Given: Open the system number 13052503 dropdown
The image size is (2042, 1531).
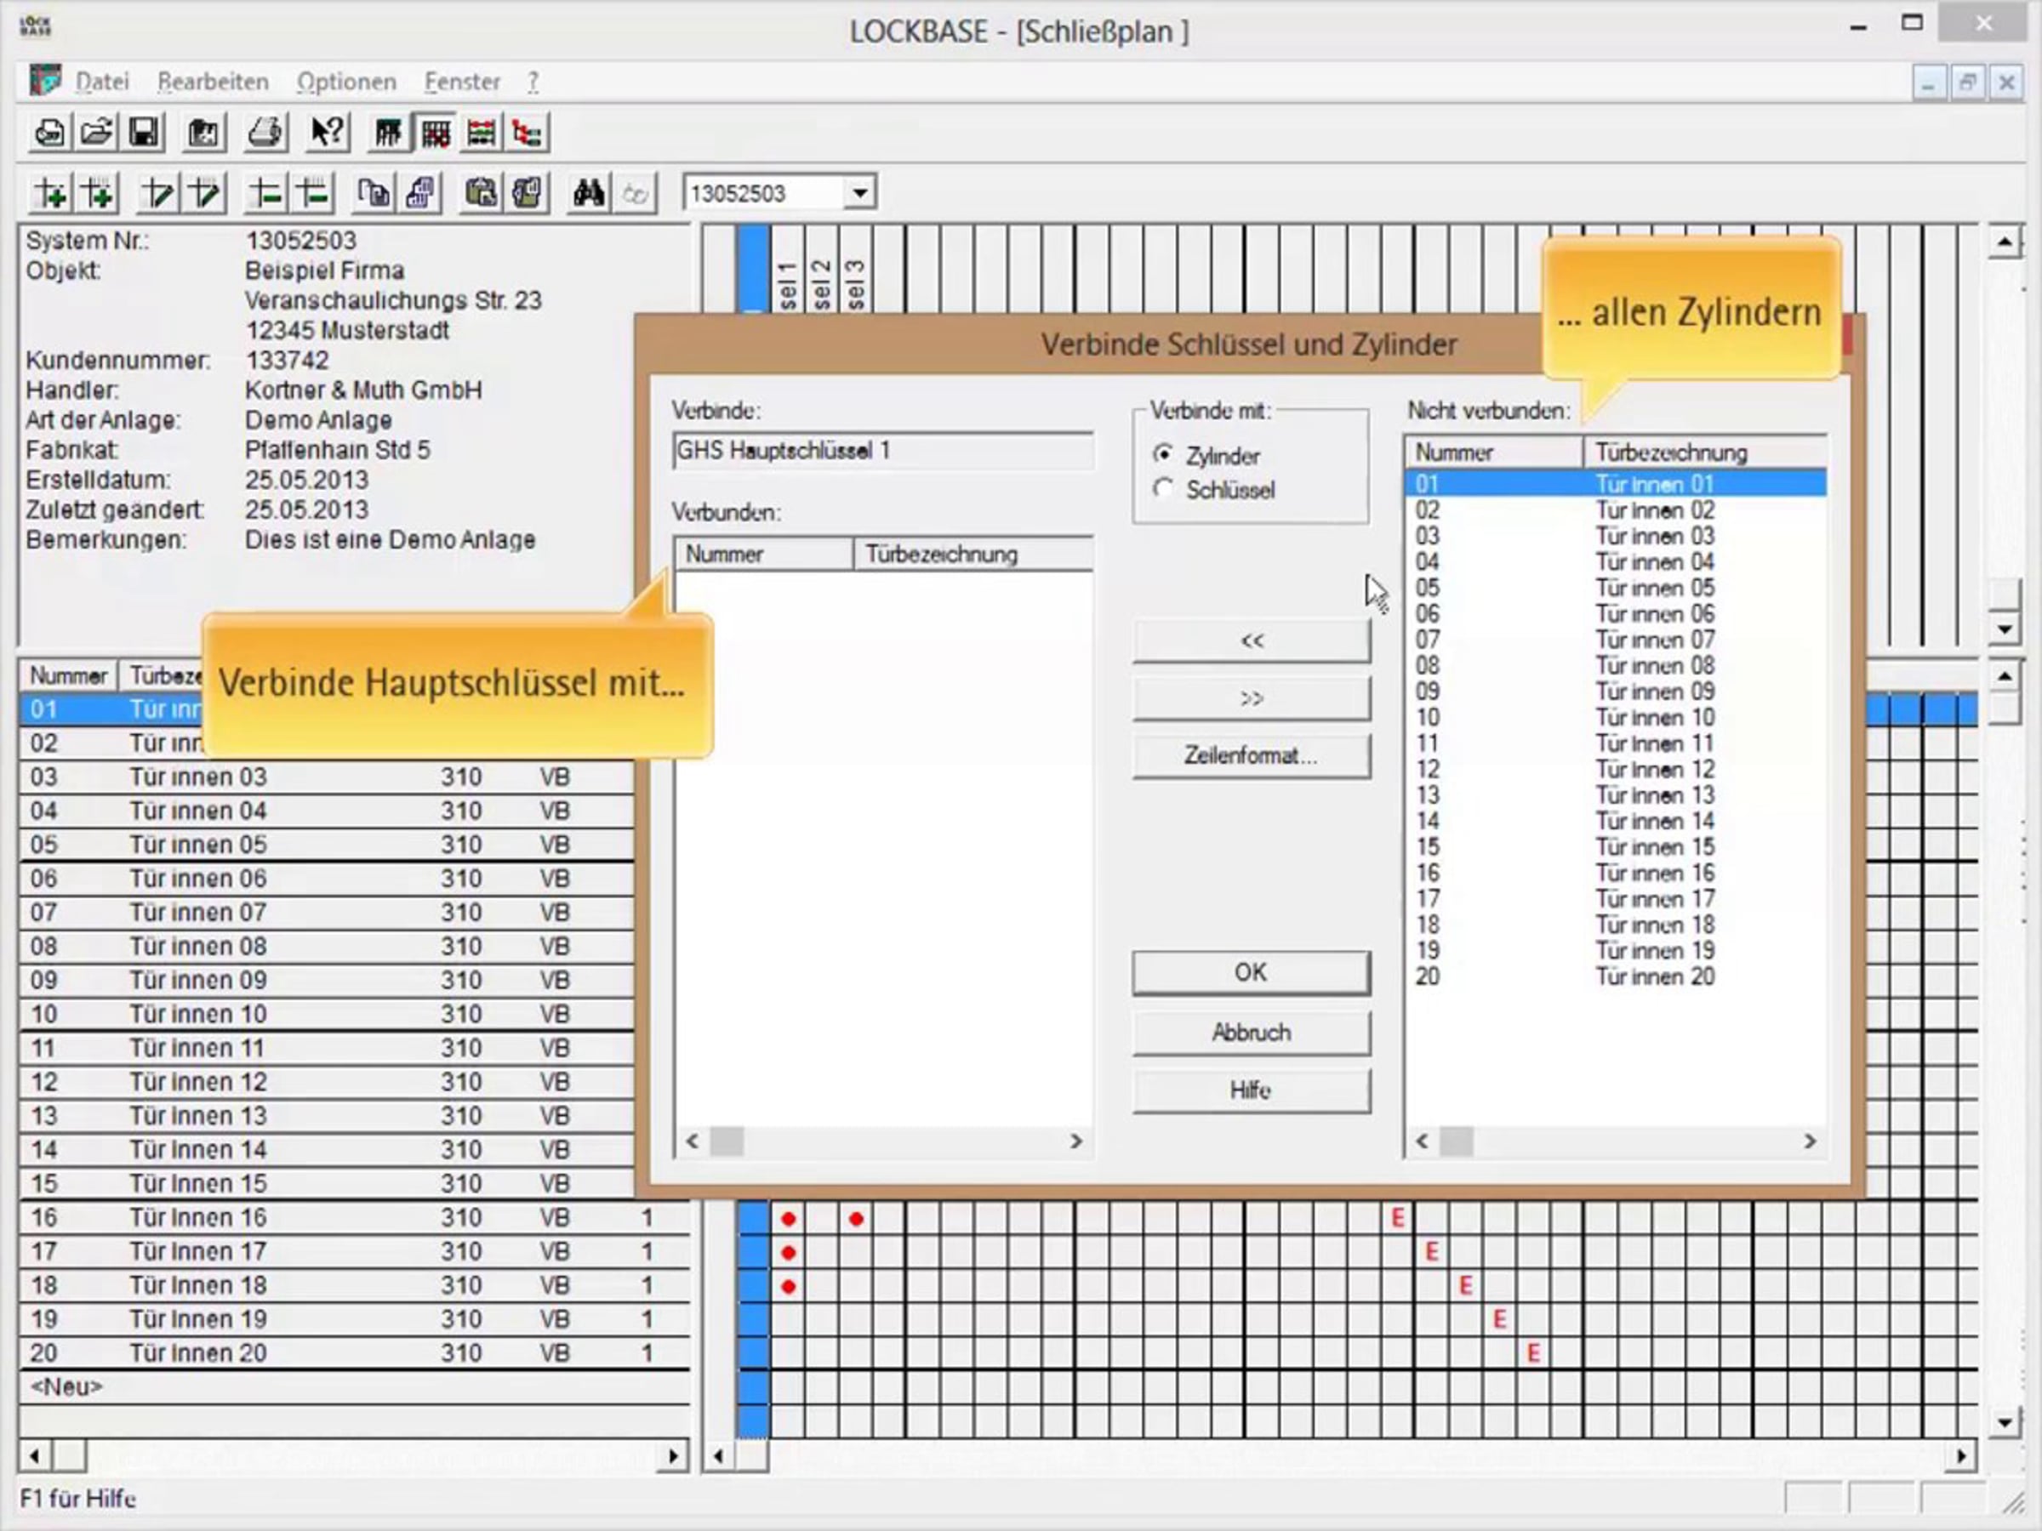Looking at the screenshot, I should 859,194.
